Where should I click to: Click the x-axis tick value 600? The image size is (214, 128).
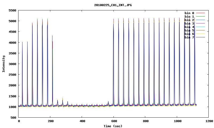click(x=114, y=121)
